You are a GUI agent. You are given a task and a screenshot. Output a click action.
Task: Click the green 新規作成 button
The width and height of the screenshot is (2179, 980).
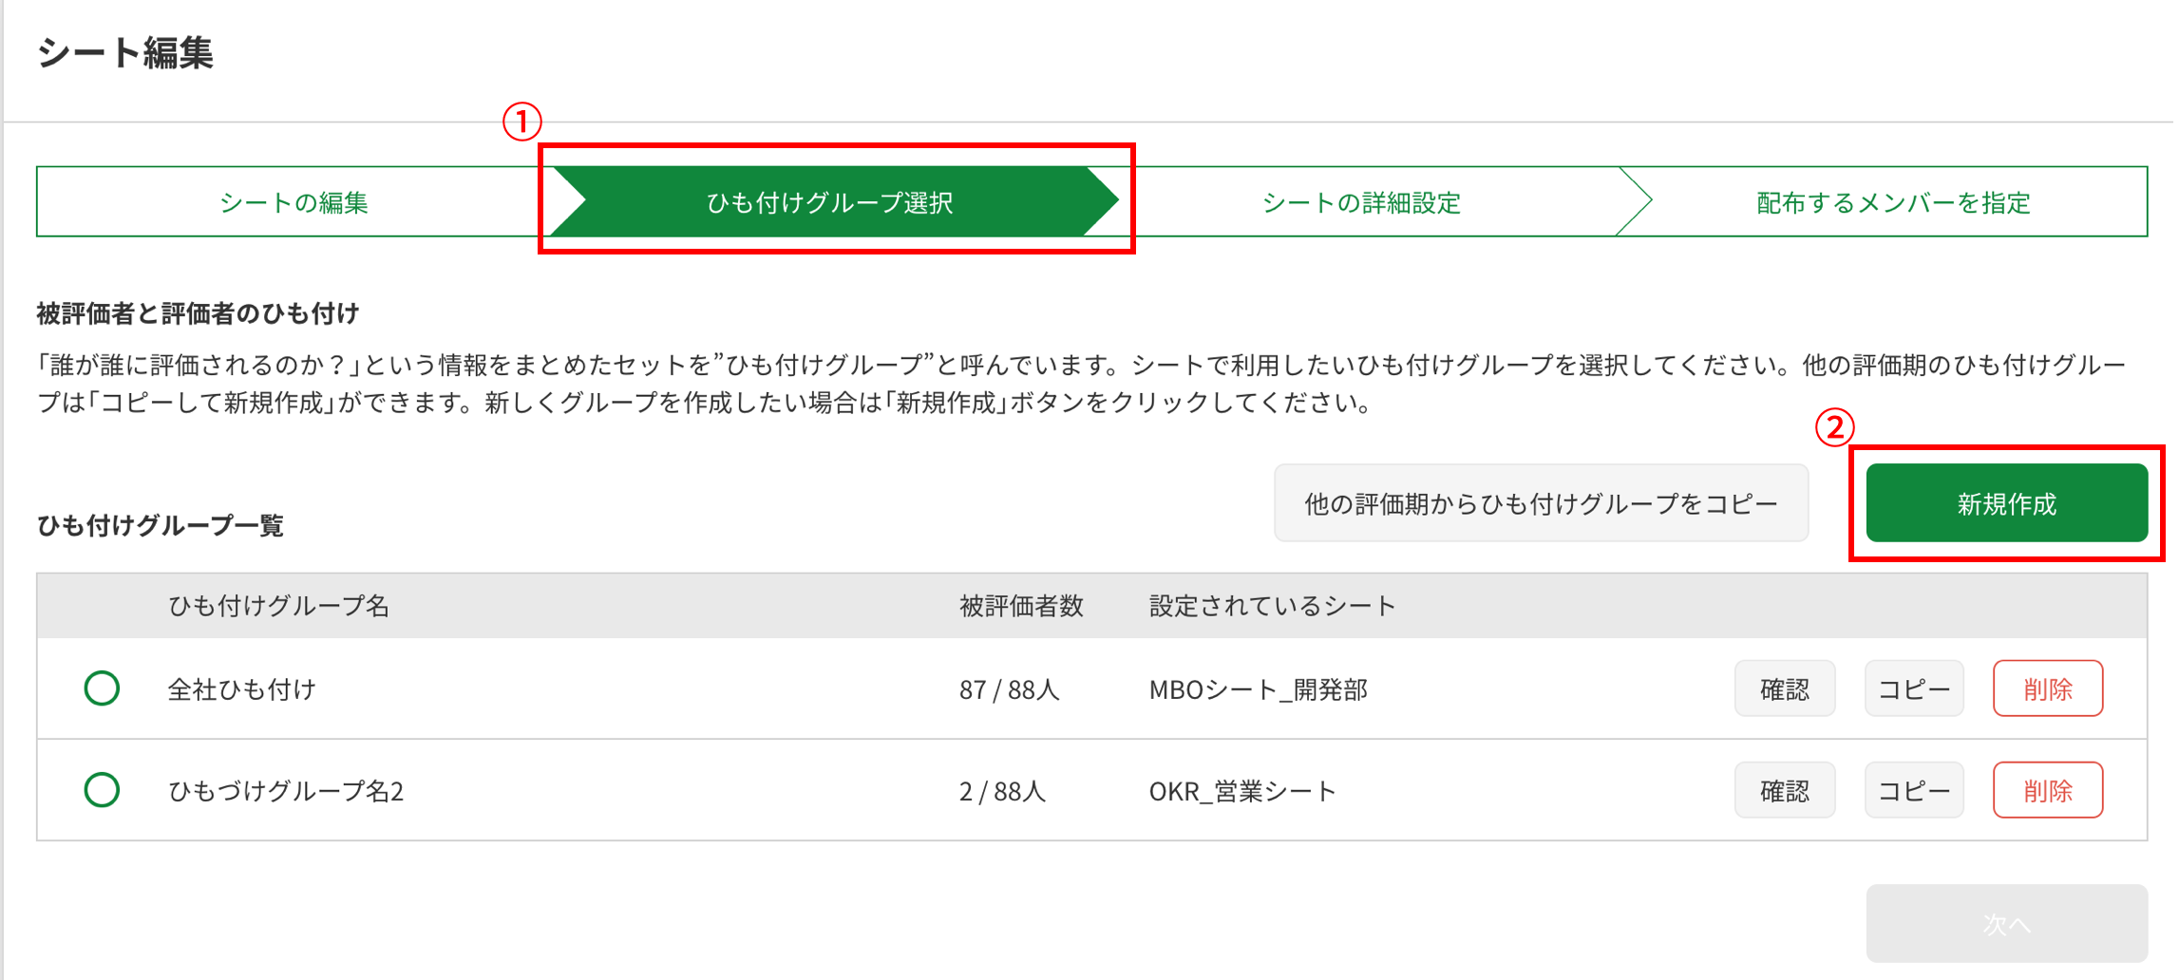pyautogui.click(x=2005, y=503)
